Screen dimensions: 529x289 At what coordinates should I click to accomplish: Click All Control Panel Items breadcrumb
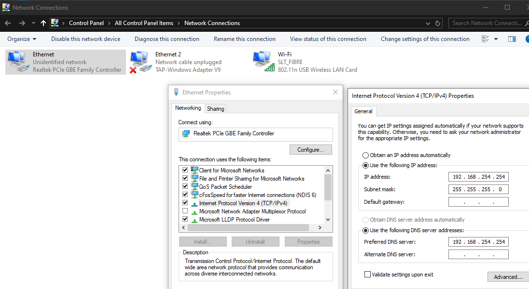click(144, 23)
